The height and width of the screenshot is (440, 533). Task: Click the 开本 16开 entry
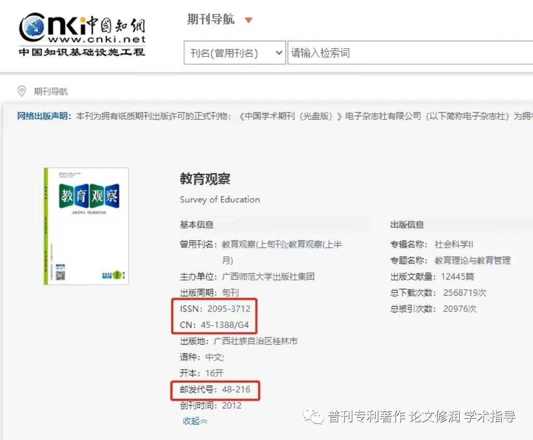point(201,373)
